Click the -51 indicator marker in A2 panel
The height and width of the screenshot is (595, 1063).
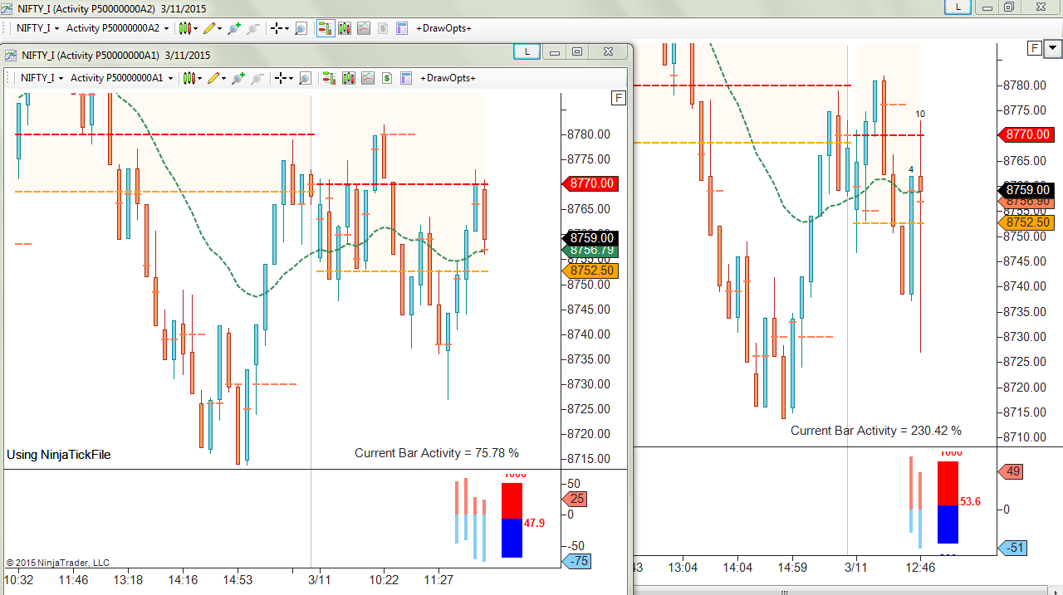tap(1012, 548)
